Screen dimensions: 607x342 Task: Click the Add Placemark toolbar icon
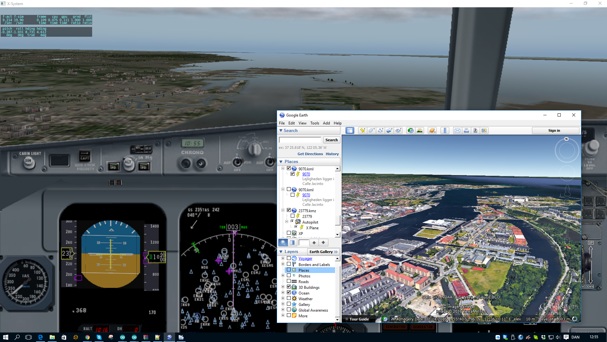363,130
